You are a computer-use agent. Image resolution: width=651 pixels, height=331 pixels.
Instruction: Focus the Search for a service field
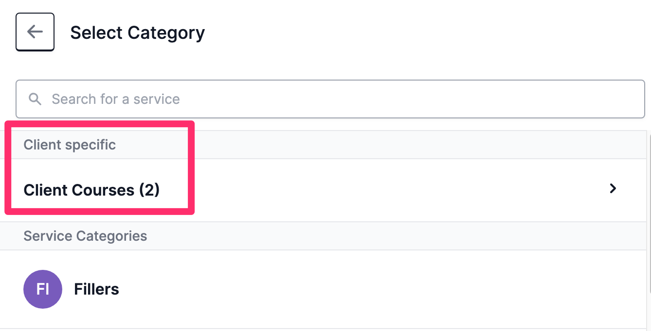[330, 99]
